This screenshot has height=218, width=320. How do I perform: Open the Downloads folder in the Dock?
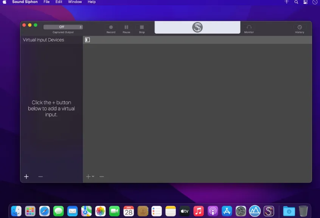[x=289, y=211]
